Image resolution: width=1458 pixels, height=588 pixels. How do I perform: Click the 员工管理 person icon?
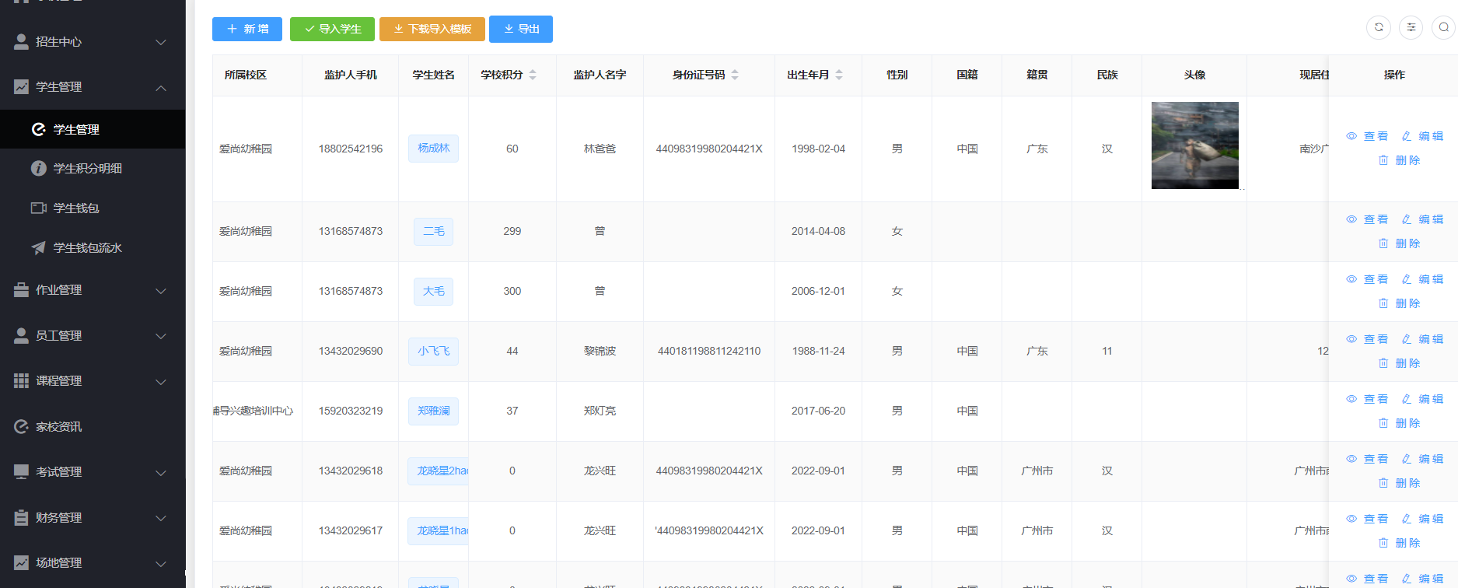point(22,336)
